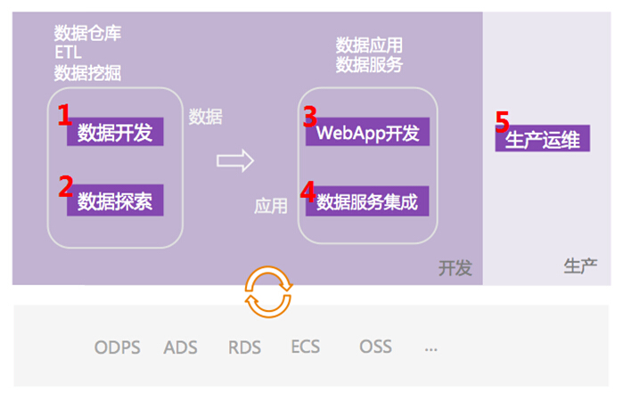Screen dimensions: 623x400
Task: Select the ADS service label
Action: tap(181, 347)
